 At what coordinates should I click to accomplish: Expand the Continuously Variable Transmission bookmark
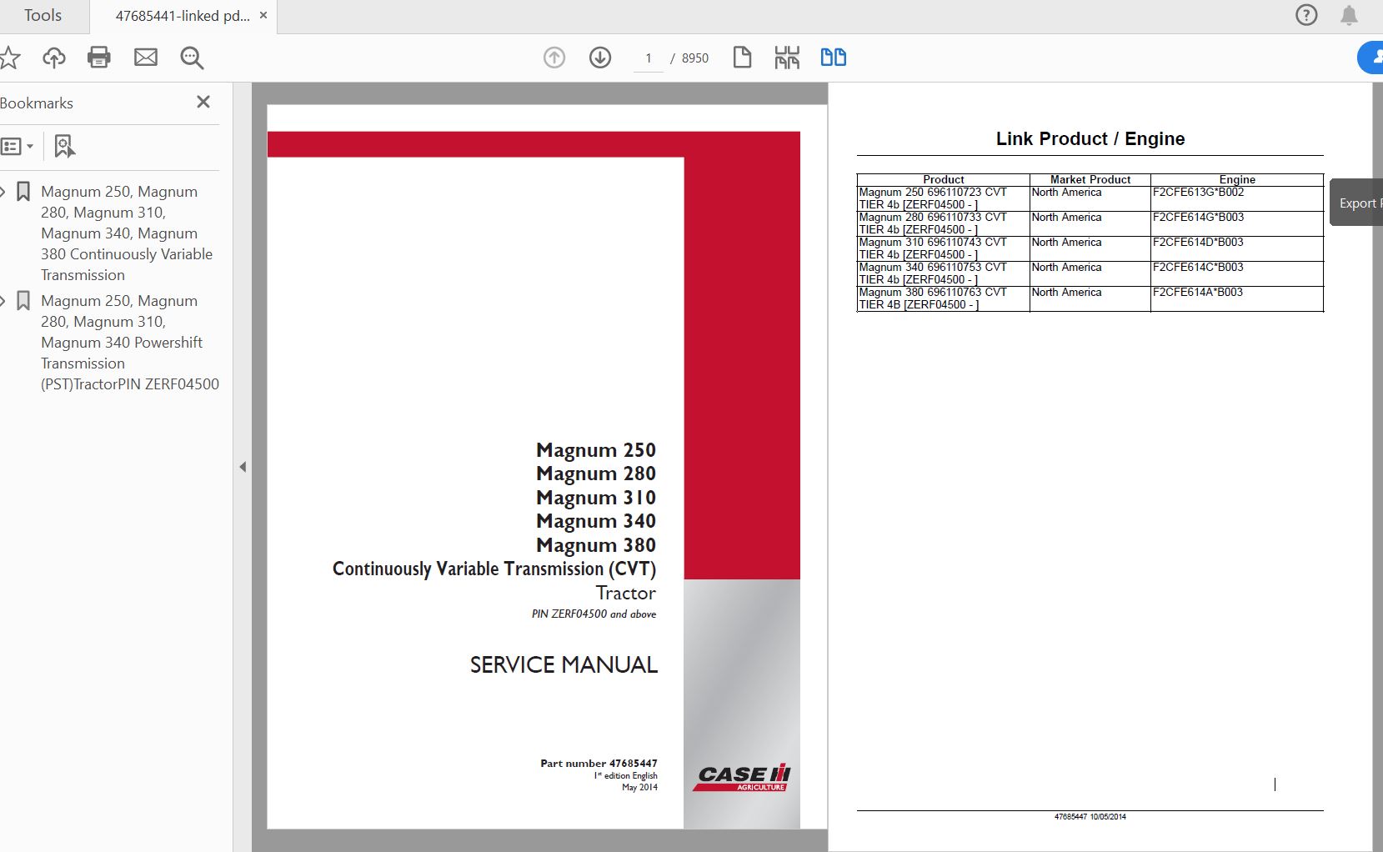(3, 192)
